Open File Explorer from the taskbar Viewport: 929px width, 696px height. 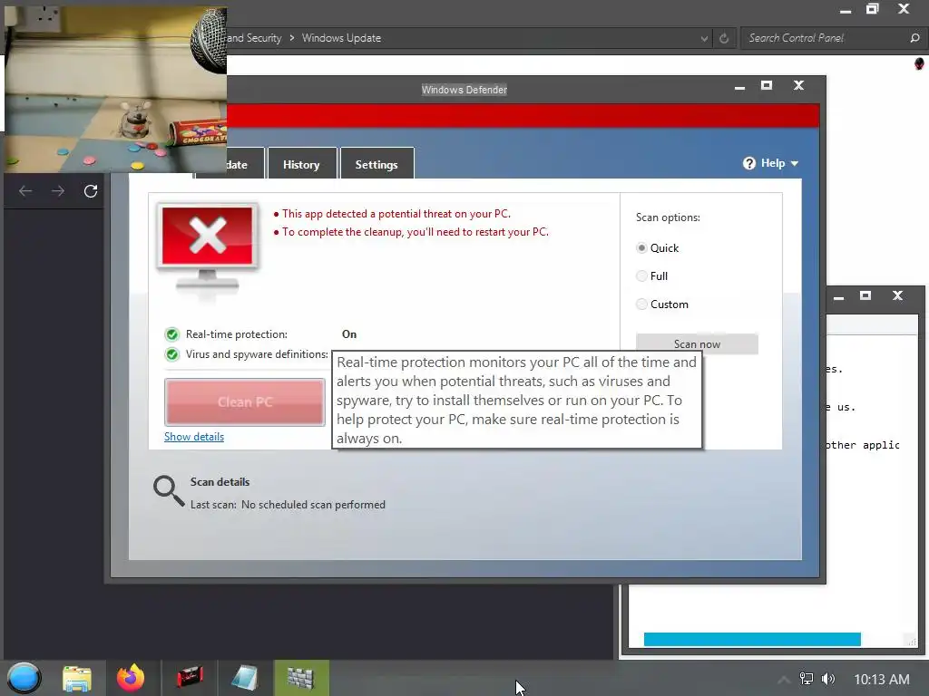point(77,678)
